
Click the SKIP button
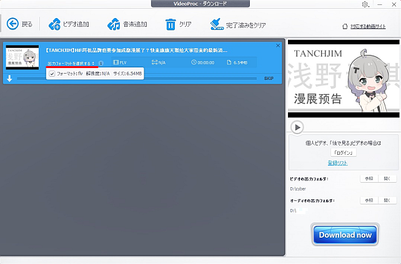(x=269, y=79)
